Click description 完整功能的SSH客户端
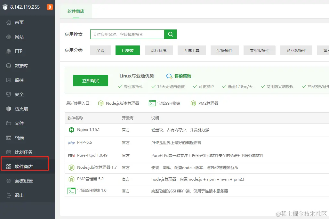 pyautogui.click(x=189, y=191)
